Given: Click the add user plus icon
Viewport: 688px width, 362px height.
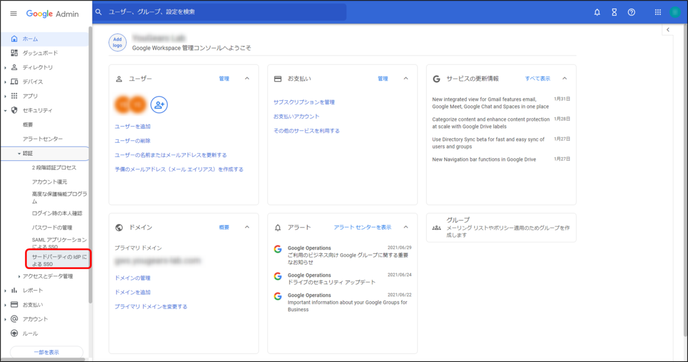Looking at the screenshot, I should [159, 104].
